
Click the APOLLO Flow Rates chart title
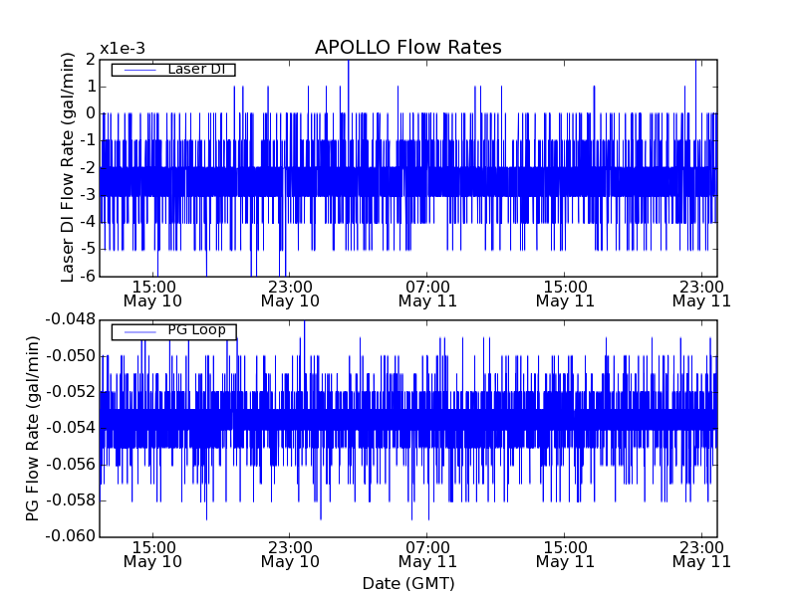coord(407,48)
